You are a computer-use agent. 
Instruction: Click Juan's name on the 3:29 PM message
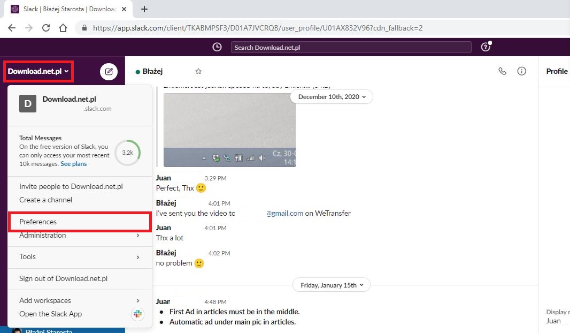[163, 178]
